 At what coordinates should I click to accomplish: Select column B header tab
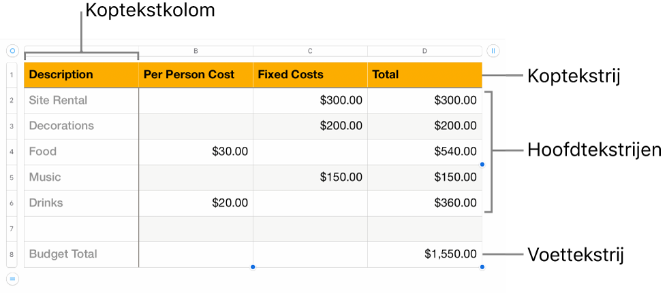point(196,51)
